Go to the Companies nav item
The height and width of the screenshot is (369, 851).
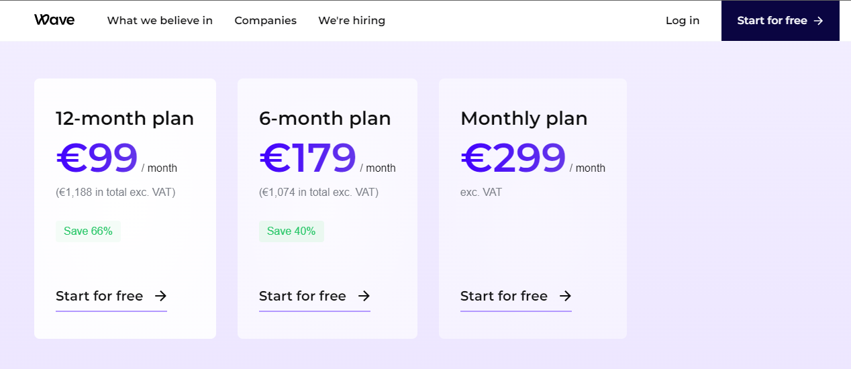coord(265,21)
